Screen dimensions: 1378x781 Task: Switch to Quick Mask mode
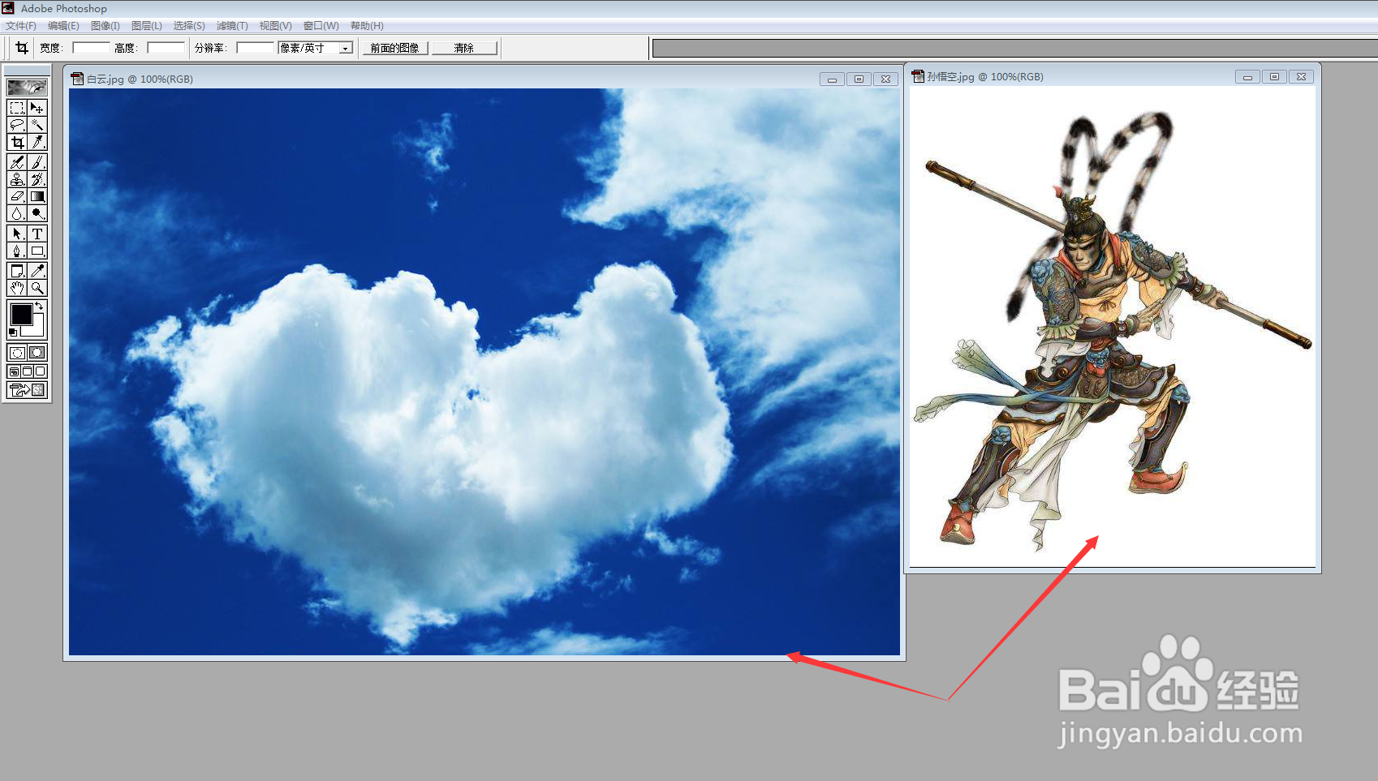coord(37,352)
